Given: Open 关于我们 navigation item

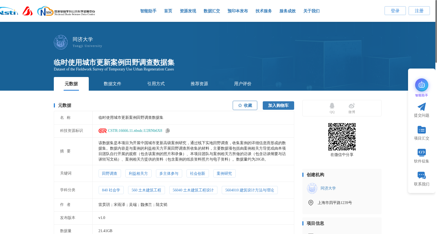Looking at the screenshot, I should pyautogui.click(x=311, y=11).
